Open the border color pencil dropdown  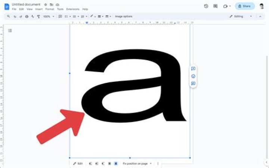pyautogui.click(x=93, y=16)
